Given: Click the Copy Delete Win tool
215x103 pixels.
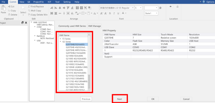Looking at the screenshot, I should 38,15.
